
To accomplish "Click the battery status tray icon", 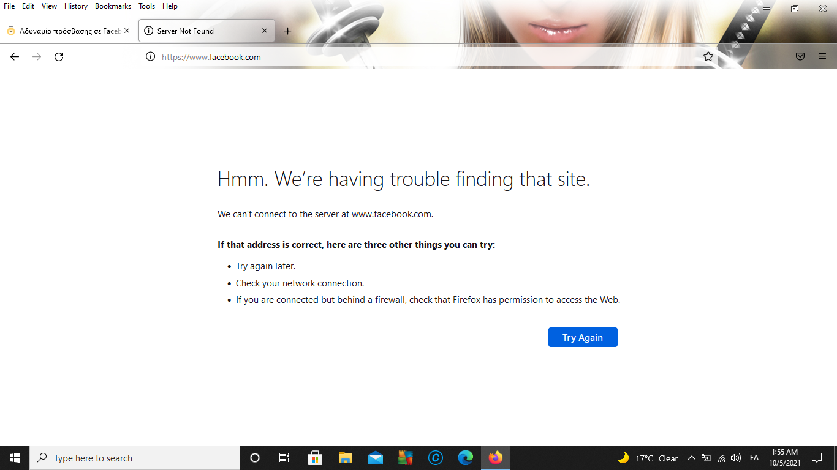I will pyautogui.click(x=706, y=458).
